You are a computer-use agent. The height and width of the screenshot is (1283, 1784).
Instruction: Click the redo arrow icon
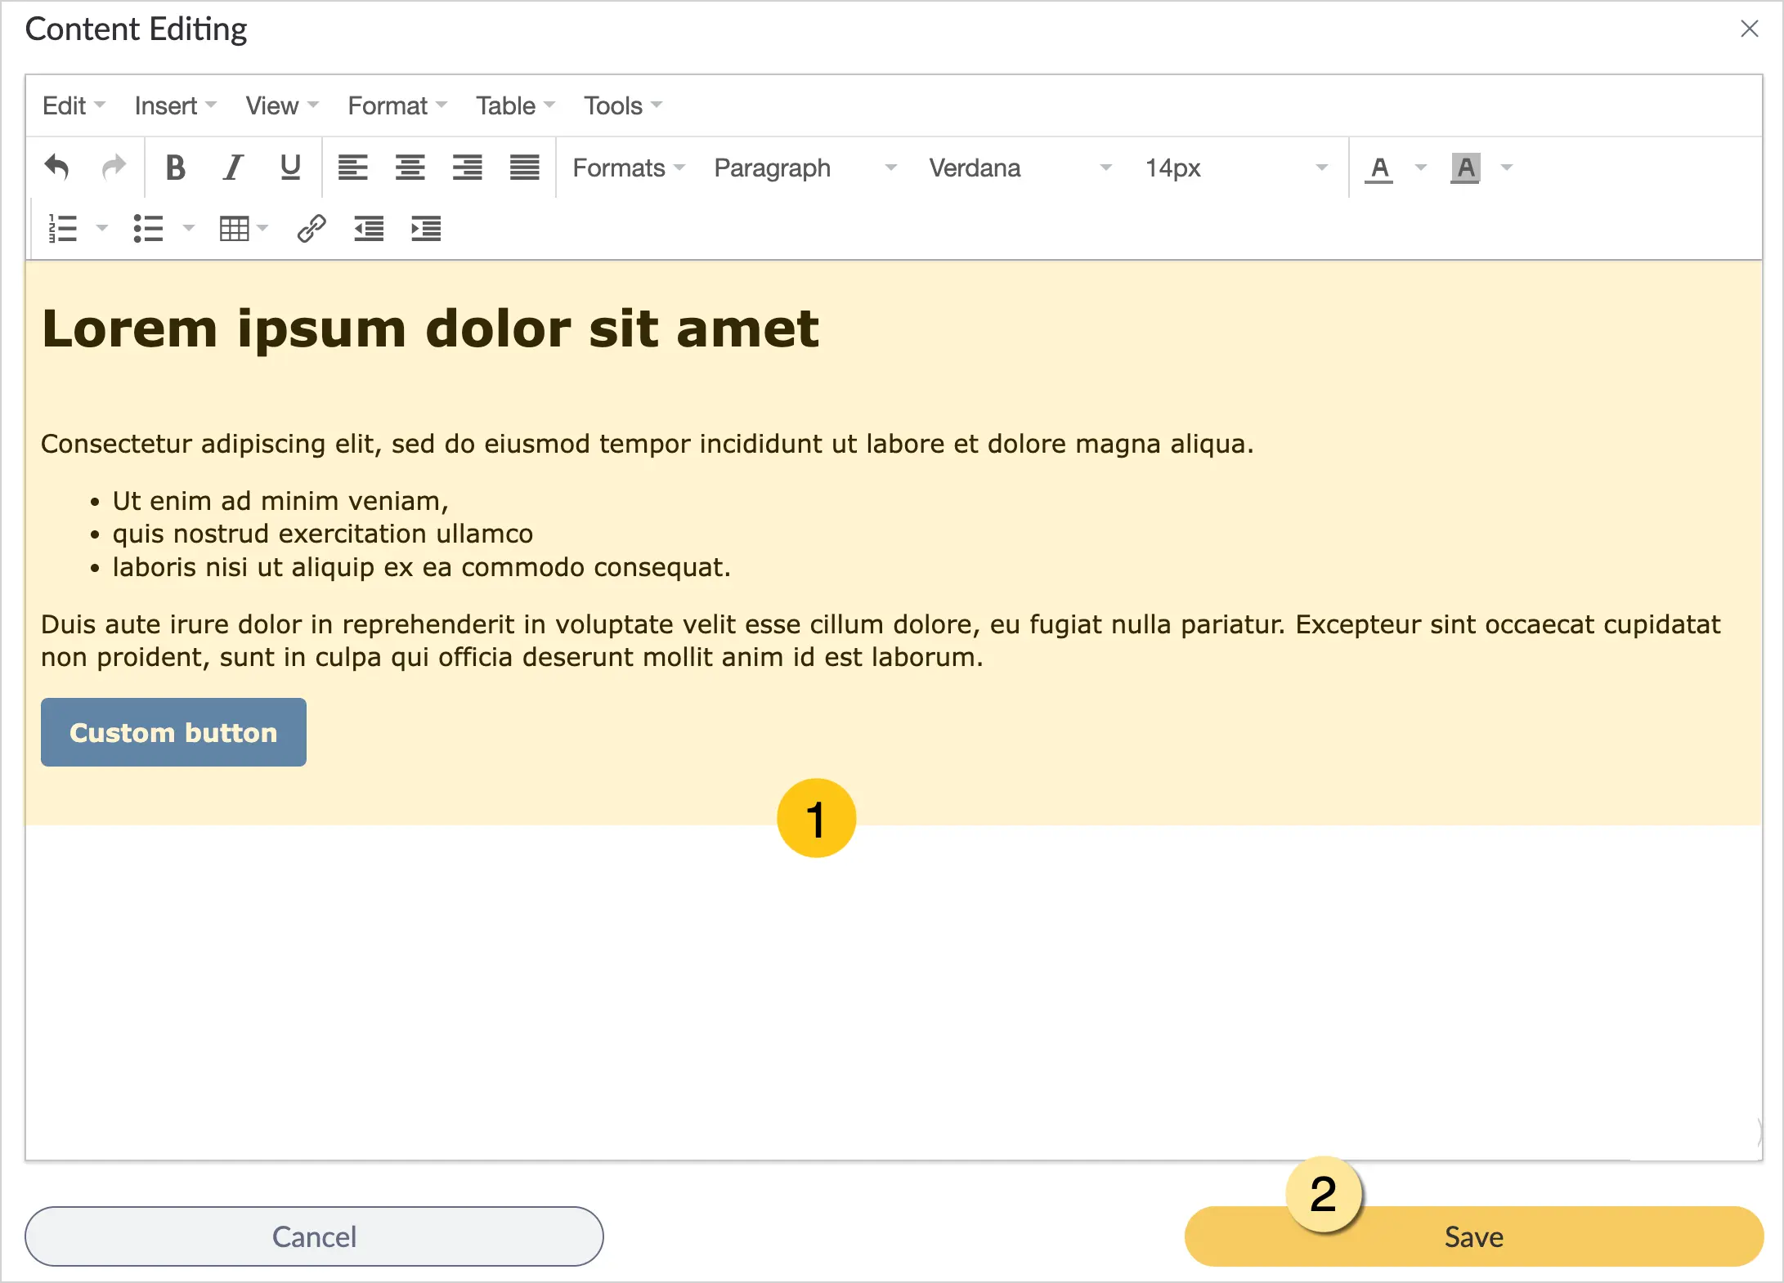(x=114, y=168)
